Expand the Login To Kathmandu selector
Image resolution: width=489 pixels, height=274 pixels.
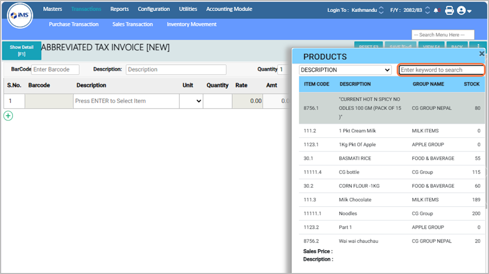click(x=382, y=10)
